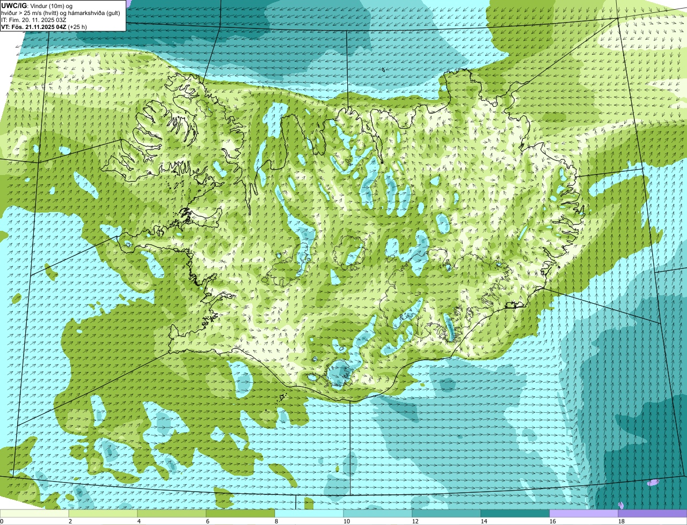687x525 pixels.
Task: Click the "Vindur (10m) og" text
Action: coord(51,5)
